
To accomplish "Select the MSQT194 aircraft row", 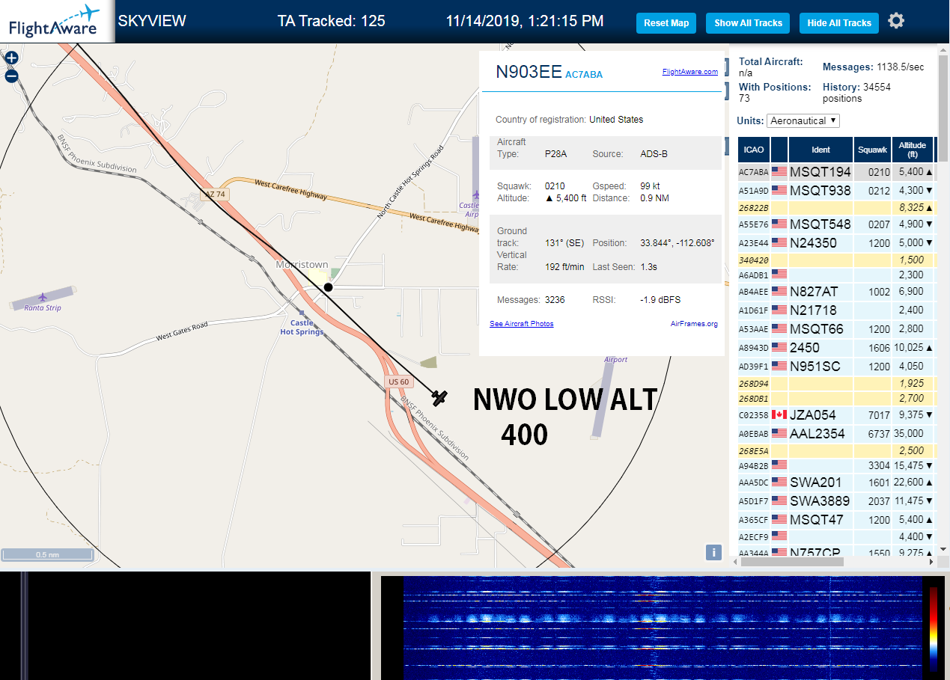I will click(x=836, y=172).
